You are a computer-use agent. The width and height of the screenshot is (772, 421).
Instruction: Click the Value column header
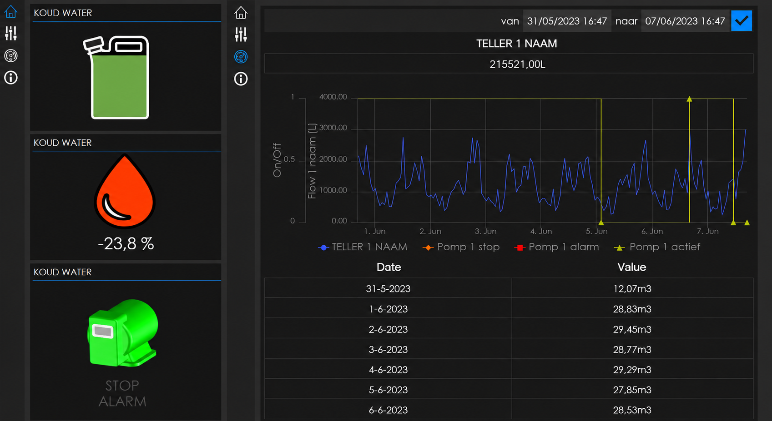click(632, 267)
